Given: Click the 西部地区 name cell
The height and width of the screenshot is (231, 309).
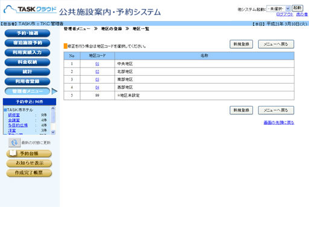Looking at the screenshot, I should click(205, 87).
